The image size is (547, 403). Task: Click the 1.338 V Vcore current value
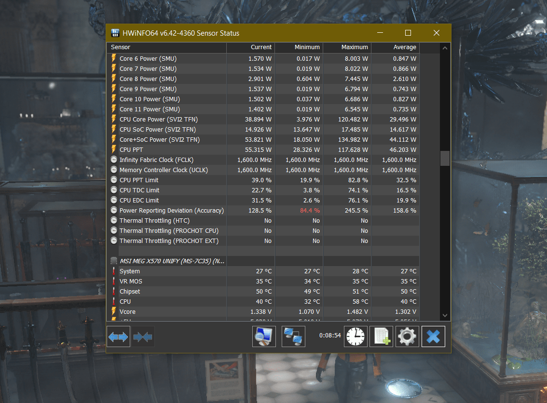click(x=260, y=312)
